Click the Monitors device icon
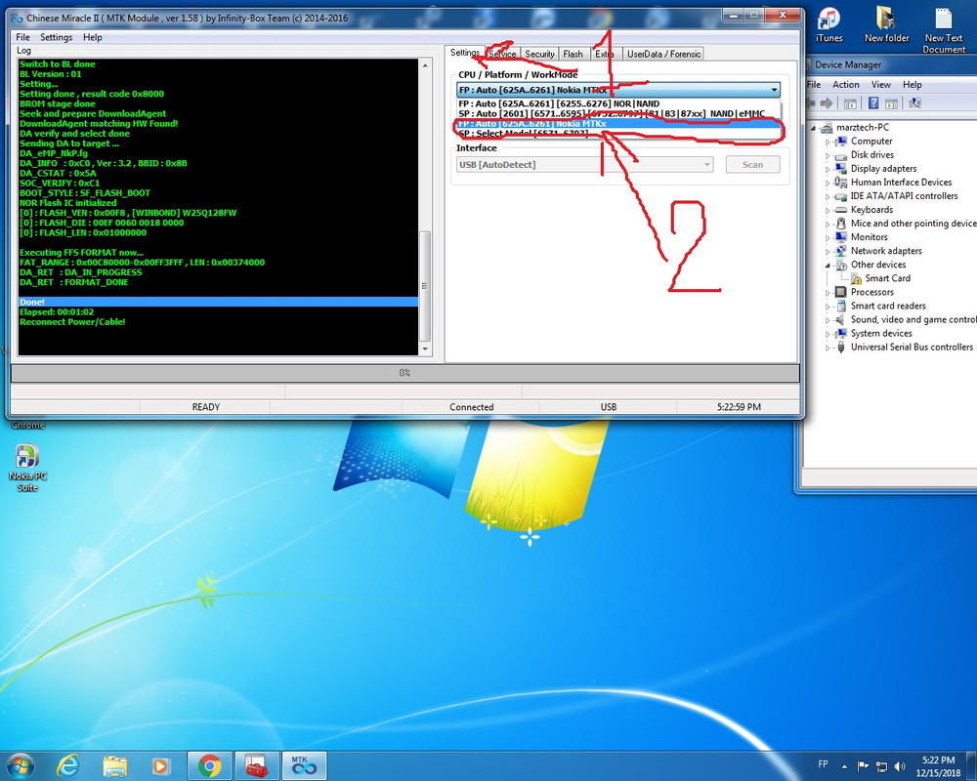 click(840, 237)
